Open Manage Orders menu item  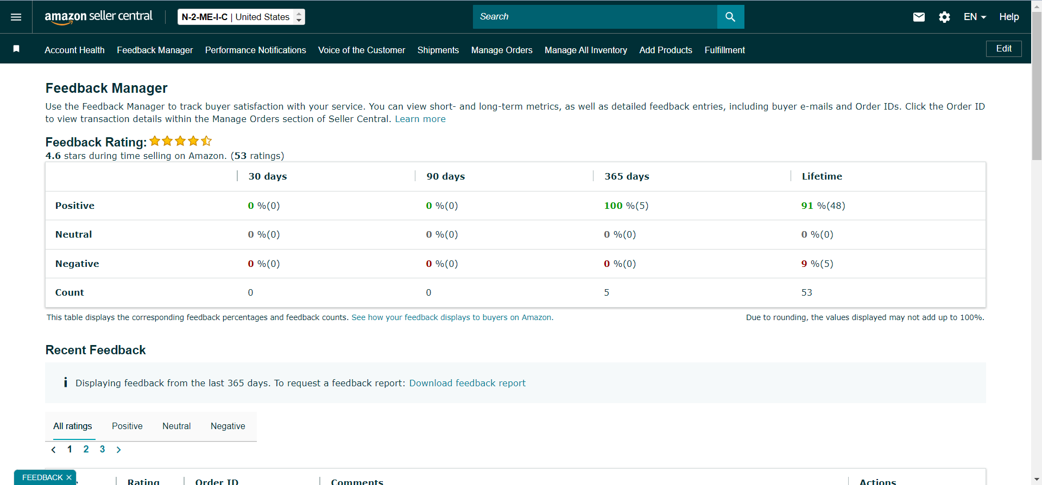(502, 50)
